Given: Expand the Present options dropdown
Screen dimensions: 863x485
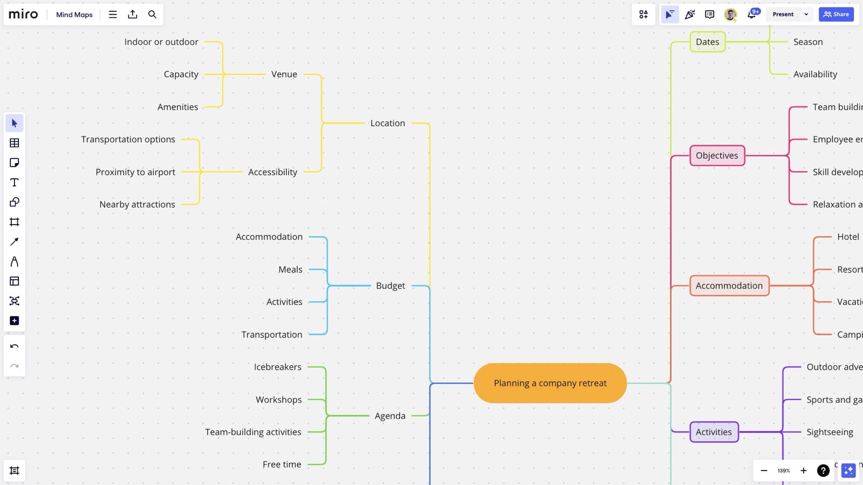Looking at the screenshot, I should pos(806,14).
